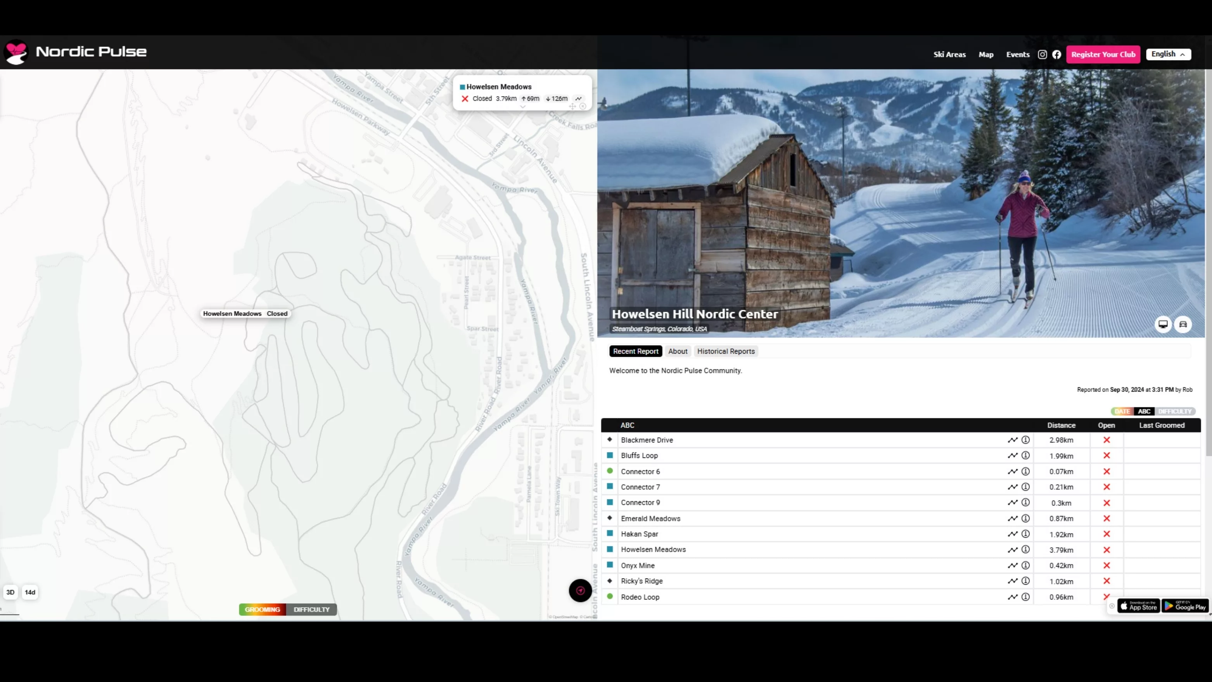
Task: Click Howelsen Meadows Closed label on map
Action: 245,314
